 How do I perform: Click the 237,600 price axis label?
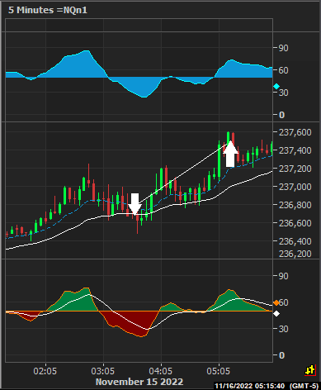295,132
